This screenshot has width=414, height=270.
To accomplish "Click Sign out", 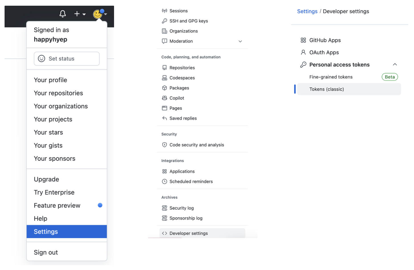I will click(46, 252).
